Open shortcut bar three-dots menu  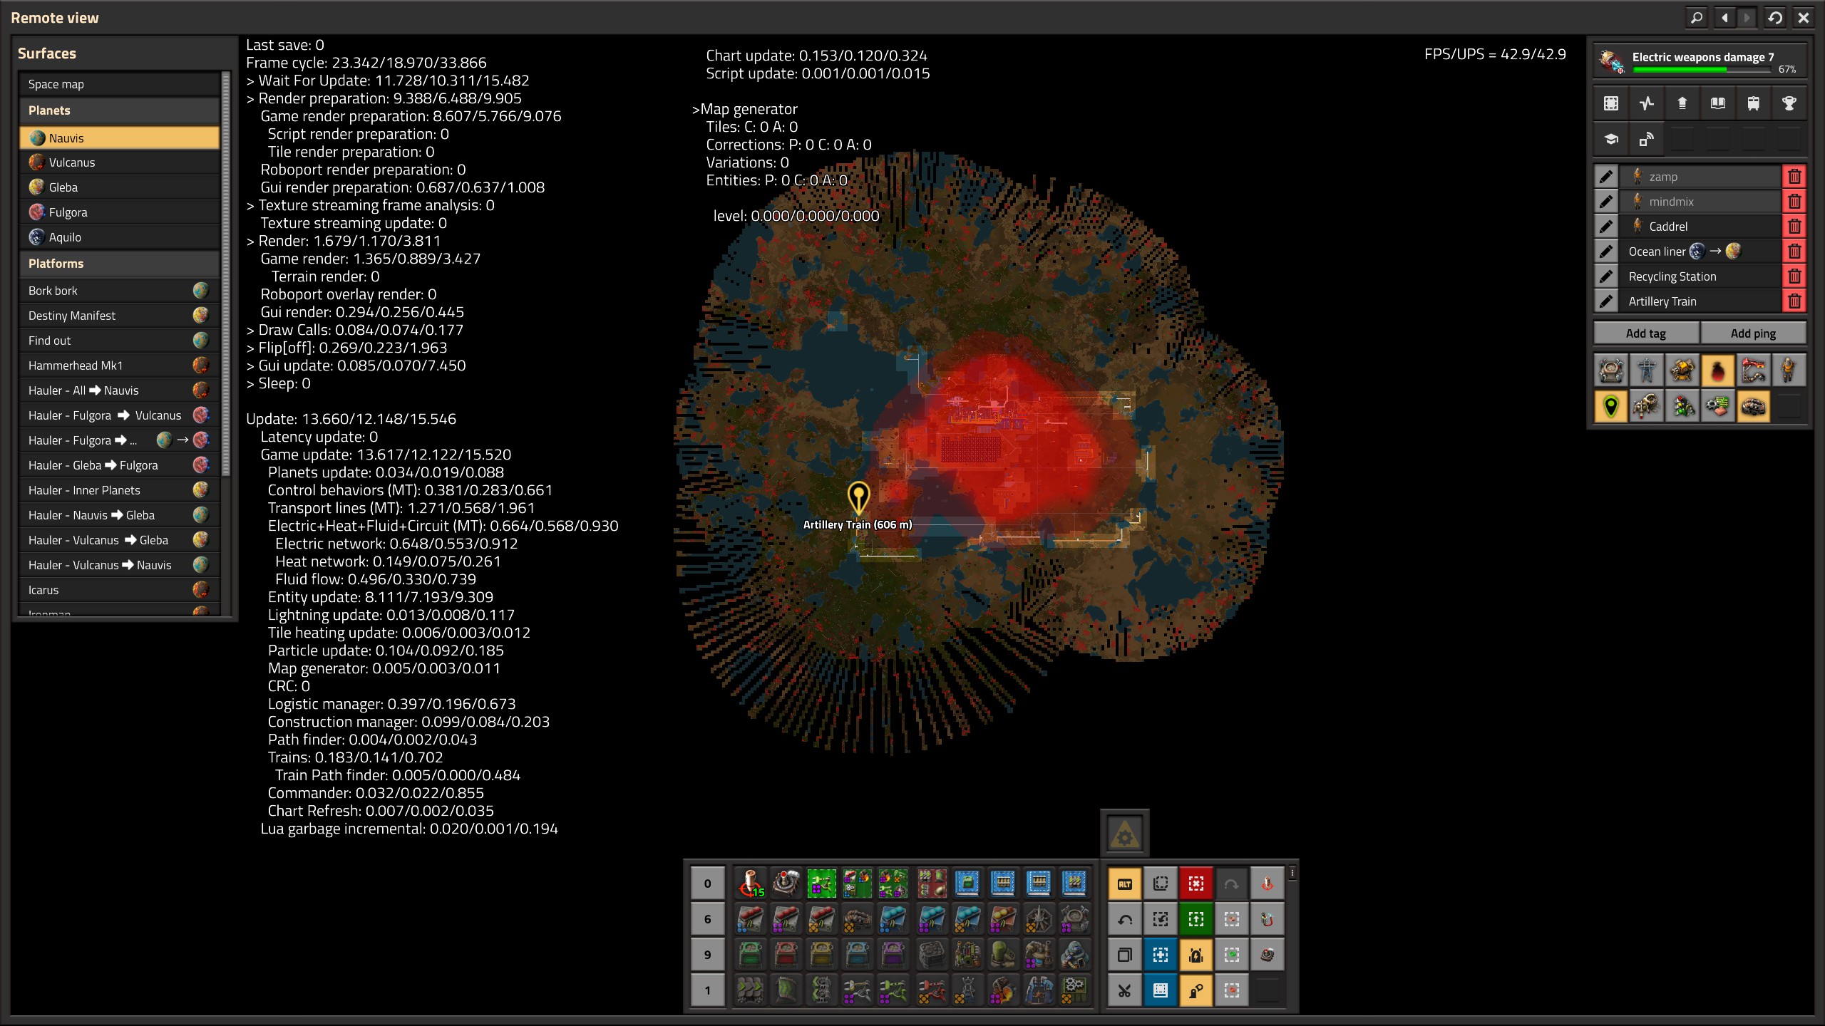(x=1292, y=873)
